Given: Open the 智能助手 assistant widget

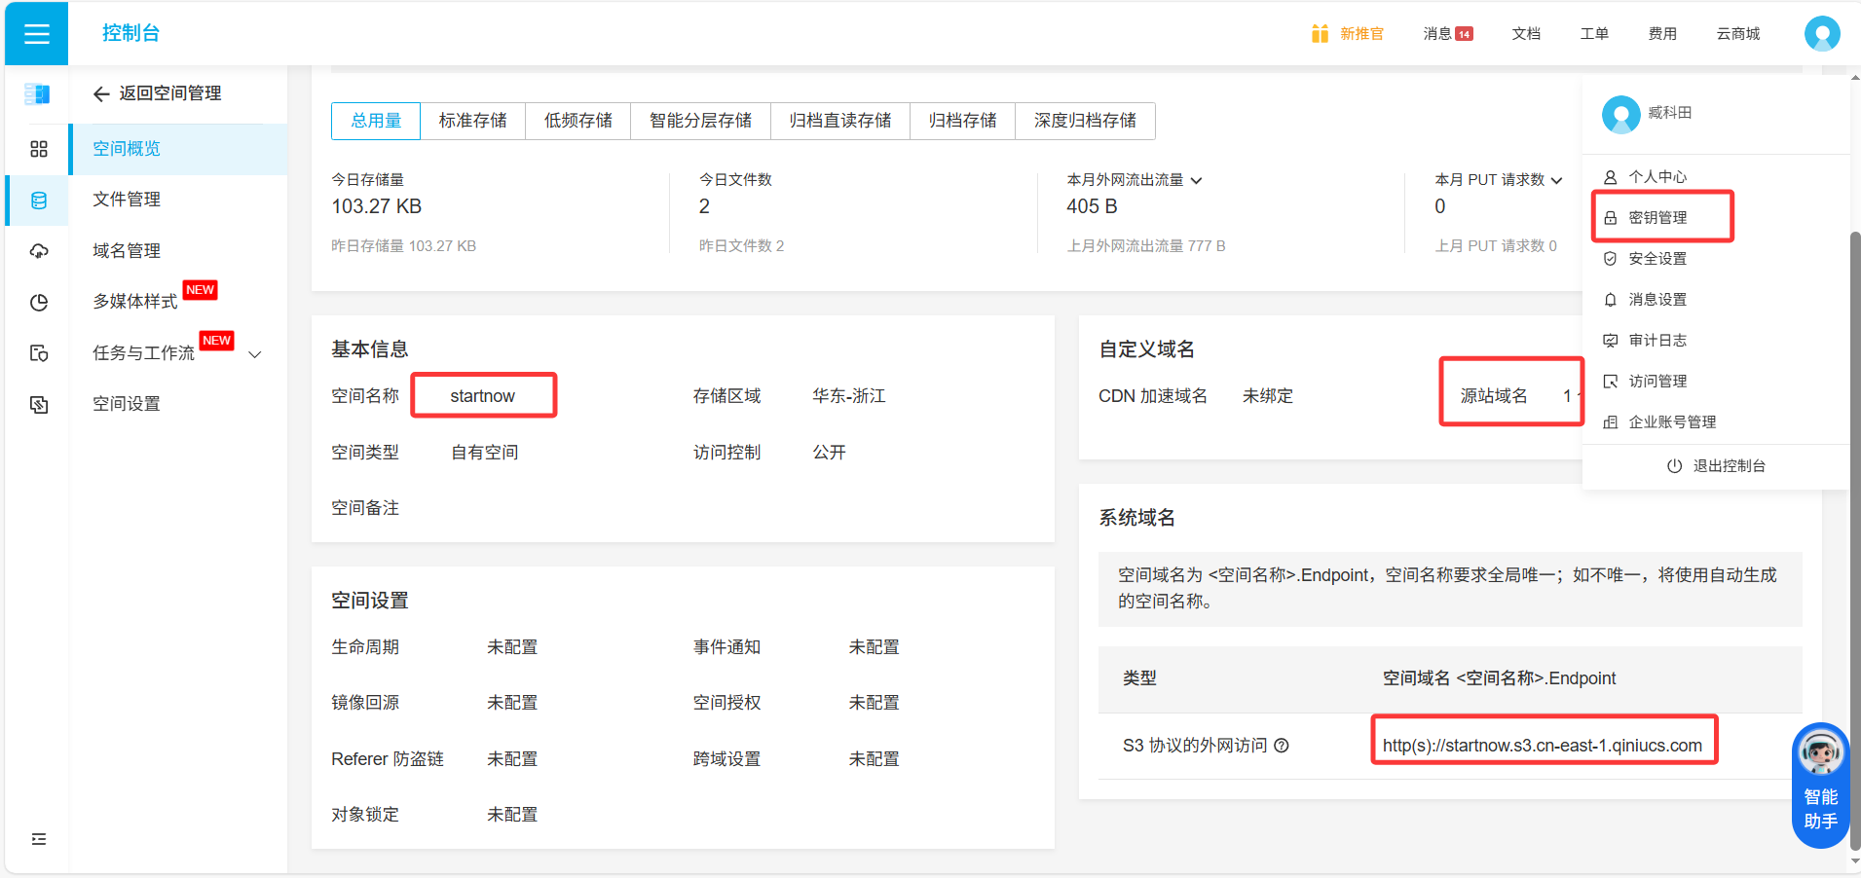Looking at the screenshot, I should coord(1820,786).
